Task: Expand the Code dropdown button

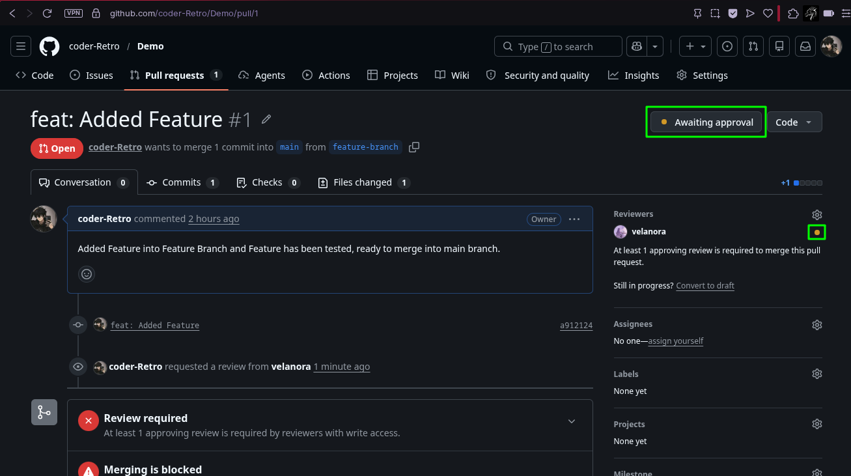Action: 794,122
